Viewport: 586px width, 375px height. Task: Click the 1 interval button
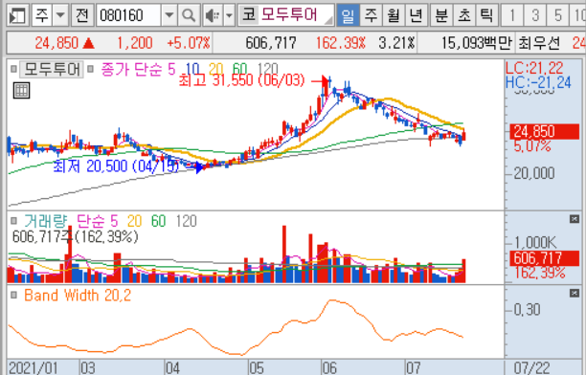point(512,15)
